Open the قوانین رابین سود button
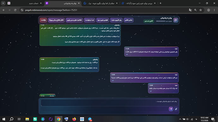The width and height of the screenshot is (218, 122). pos(103,20)
